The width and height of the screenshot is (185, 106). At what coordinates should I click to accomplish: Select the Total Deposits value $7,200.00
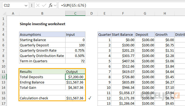(x=75, y=77)
